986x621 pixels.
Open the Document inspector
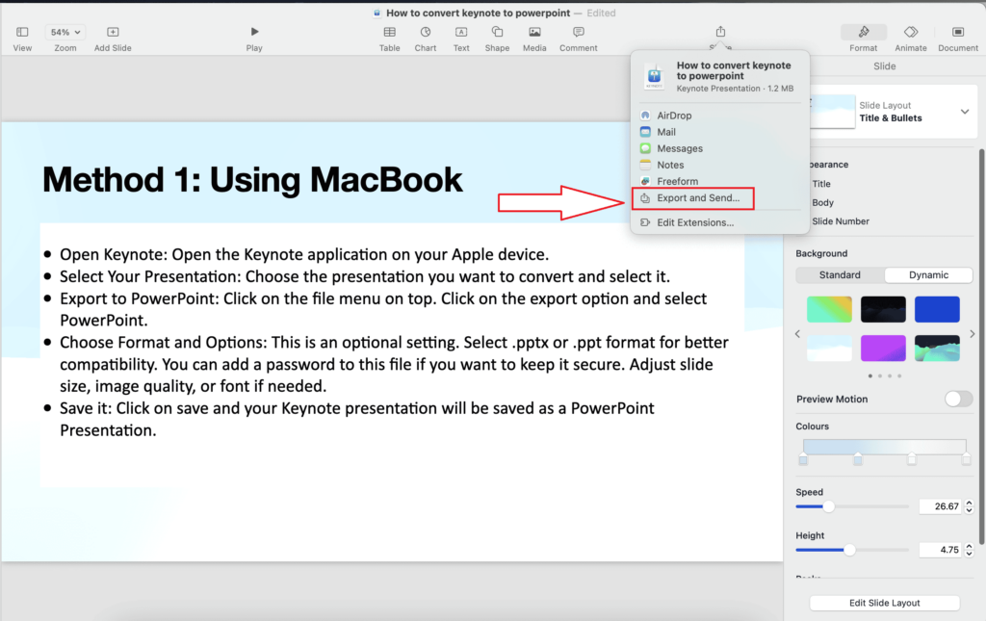tap(956, 39)
